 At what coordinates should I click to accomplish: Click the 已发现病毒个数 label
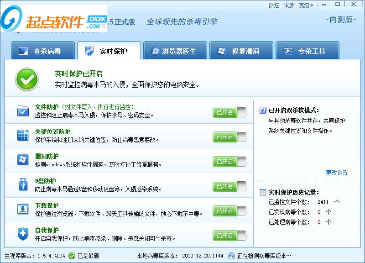pyautogui.click(x=289, y=212)
